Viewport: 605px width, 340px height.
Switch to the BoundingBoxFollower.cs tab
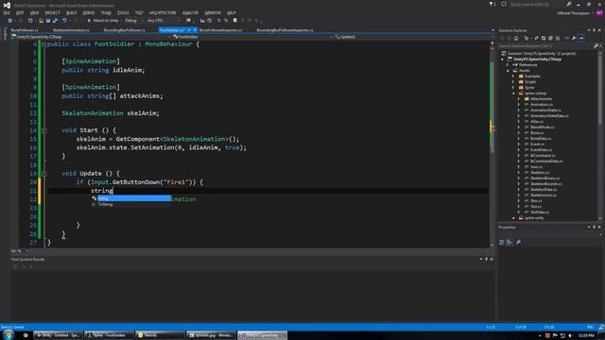click(x=124, y=30)
